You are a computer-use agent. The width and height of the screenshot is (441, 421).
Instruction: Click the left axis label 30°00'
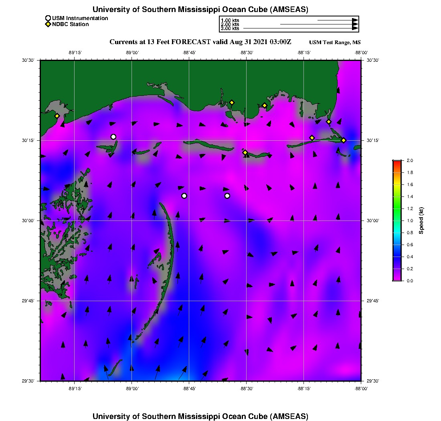pyautogui.click(x=28, y=221)
